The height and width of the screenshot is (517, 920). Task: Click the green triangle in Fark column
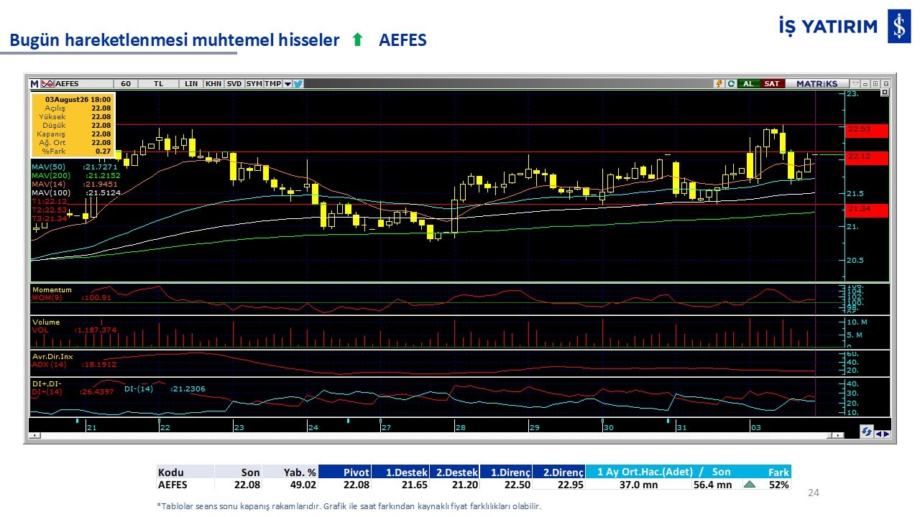click(x=749, y=485)
